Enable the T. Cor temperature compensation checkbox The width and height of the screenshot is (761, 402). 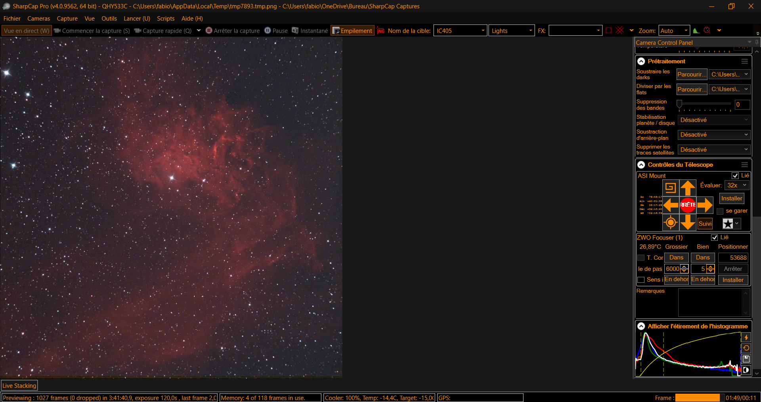[x=641, y=258]
